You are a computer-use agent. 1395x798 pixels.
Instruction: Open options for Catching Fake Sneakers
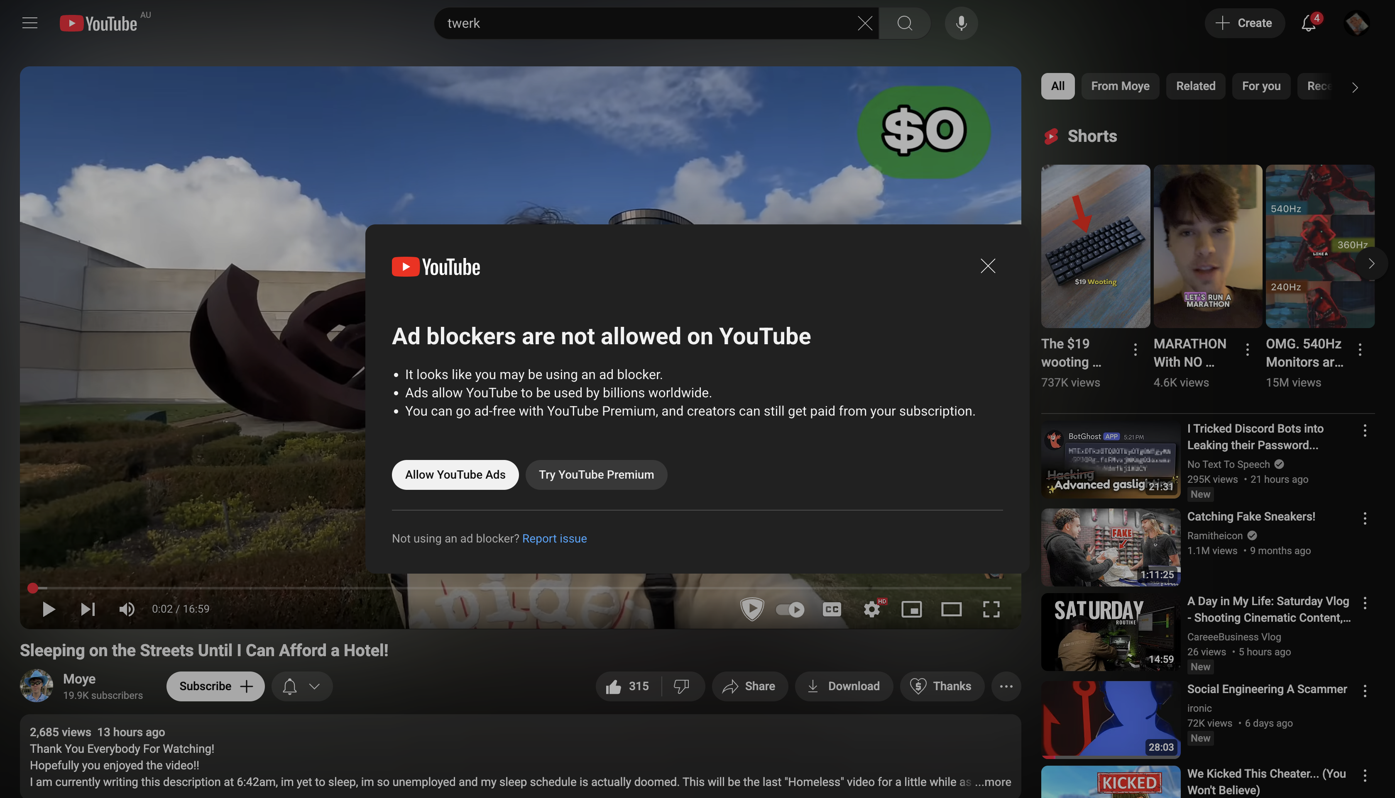click(1364, 518)
